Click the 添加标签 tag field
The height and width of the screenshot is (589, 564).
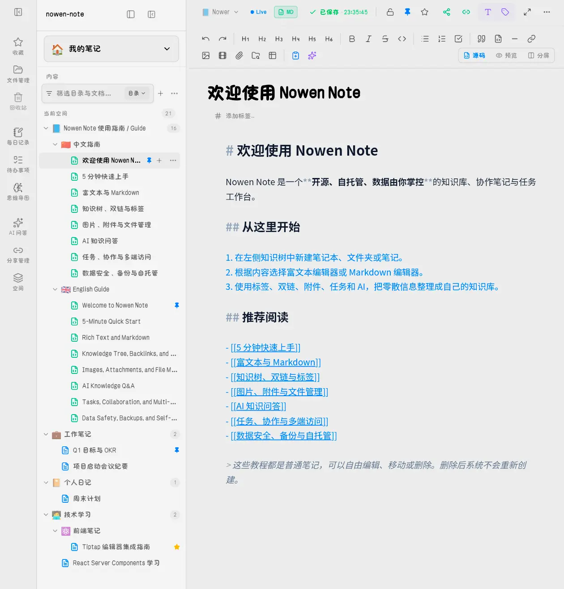pyautogui.click(x=240, y=116)
